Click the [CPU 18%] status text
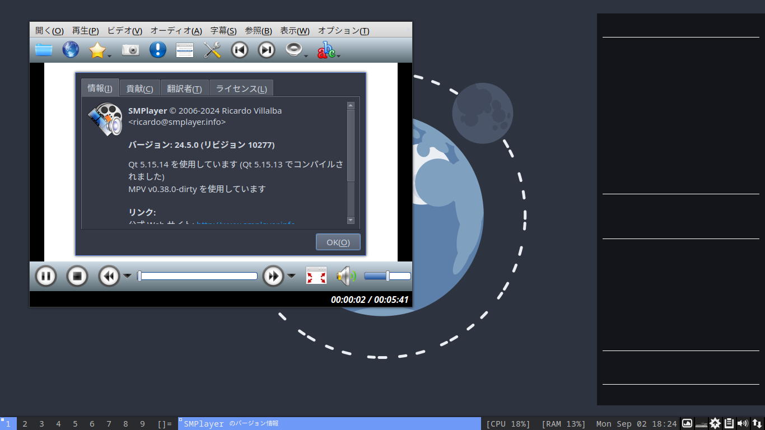The width and height of the screenshot is (765, 430). tap(508, 424)
